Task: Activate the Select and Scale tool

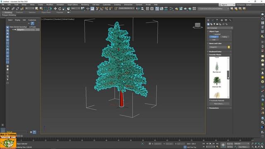Action: pos(64,9)
